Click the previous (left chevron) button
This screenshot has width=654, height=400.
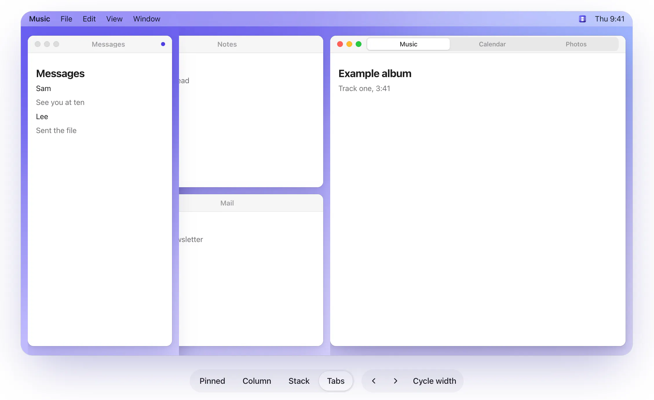374,381
